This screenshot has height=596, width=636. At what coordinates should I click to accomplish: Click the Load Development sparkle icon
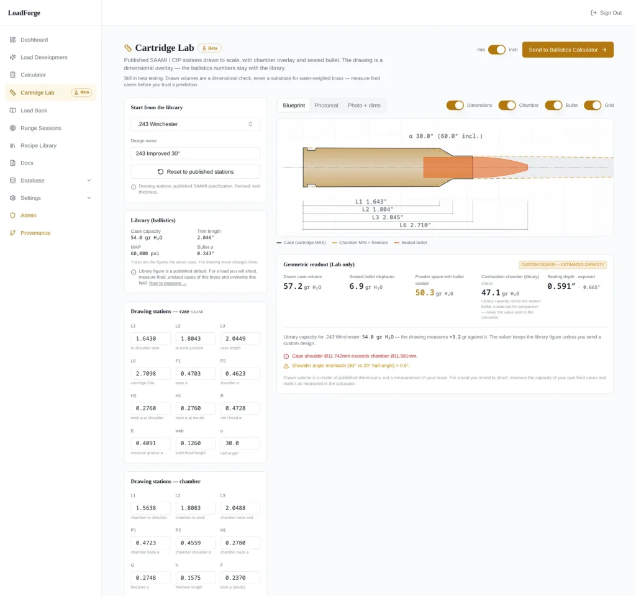point(12,57)
